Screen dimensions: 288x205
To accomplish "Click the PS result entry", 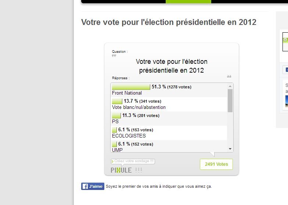I will click(169, 118).
